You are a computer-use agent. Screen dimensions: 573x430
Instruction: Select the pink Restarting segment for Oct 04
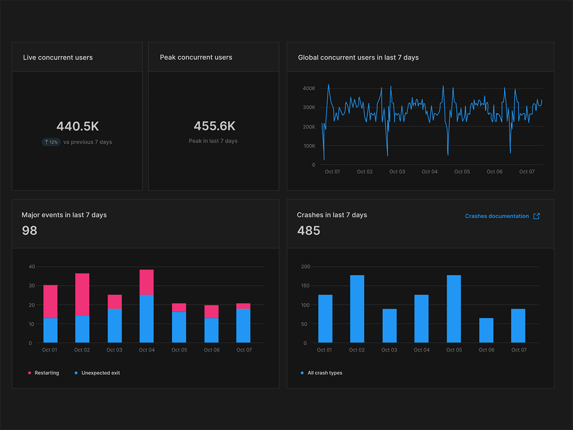pyautogui.click(x=147, y=282)
